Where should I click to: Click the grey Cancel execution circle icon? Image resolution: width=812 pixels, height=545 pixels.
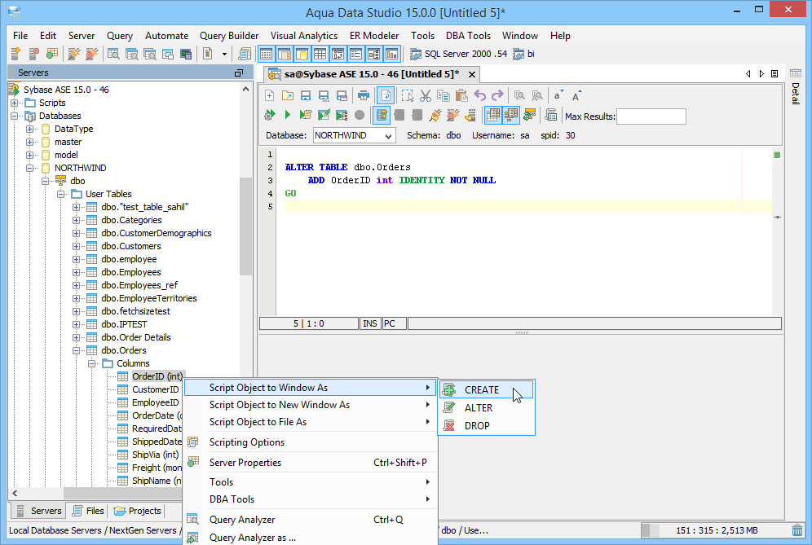(x=360, y=115)
